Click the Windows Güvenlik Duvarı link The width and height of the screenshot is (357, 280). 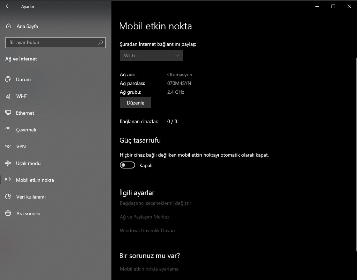tap(147, 230)
